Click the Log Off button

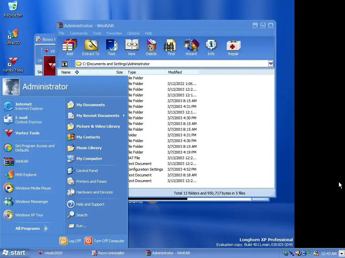[x=70, y=241]
